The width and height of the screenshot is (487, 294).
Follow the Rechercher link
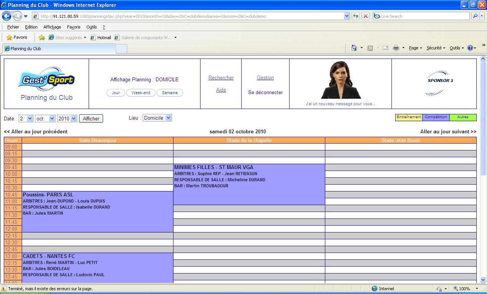221,77
